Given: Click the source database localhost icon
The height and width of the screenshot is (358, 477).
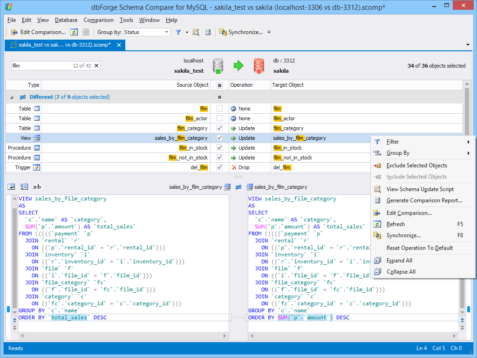Looking at the screenshot, I should (x=218, y=66).
